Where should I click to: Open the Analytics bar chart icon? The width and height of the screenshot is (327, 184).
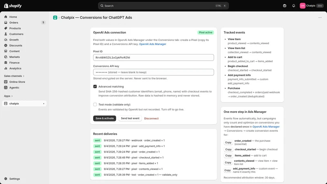click(x=6, y=68)
